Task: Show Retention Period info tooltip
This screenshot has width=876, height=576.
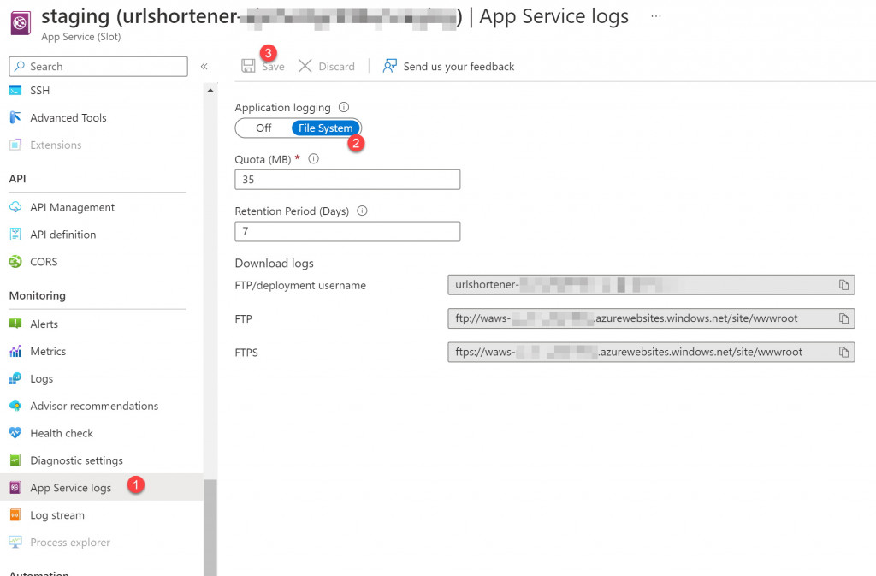Action: [x=362, y=211]
